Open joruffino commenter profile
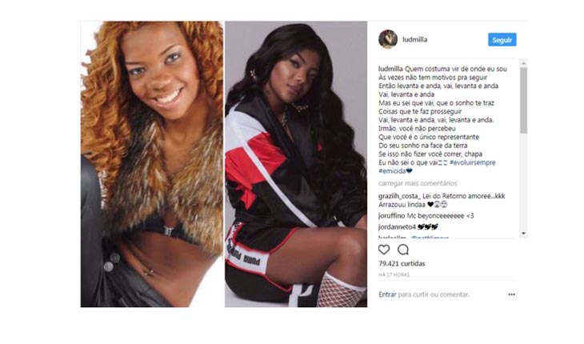 click(391, 216)
